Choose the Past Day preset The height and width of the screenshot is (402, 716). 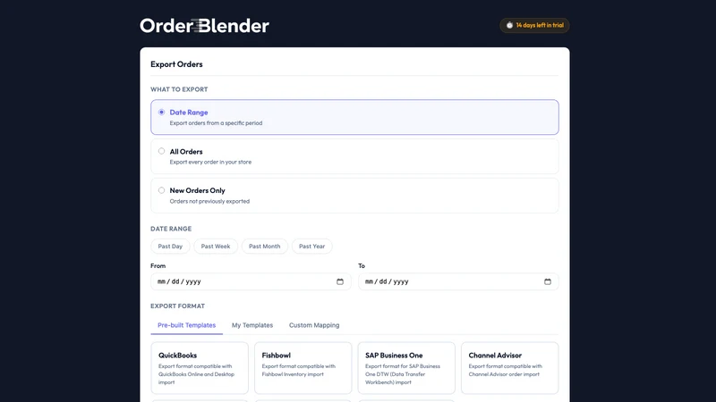[170, 247]
